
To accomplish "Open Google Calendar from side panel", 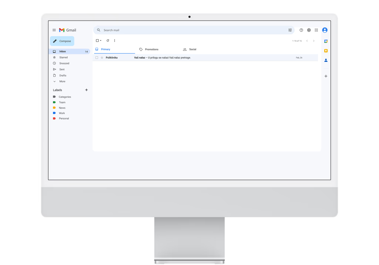I will [326, 41].
